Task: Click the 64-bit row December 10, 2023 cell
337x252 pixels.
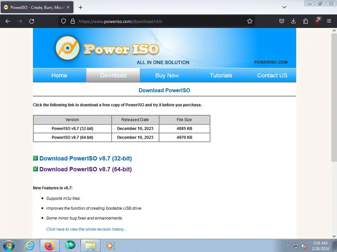Action: point(135,137)
